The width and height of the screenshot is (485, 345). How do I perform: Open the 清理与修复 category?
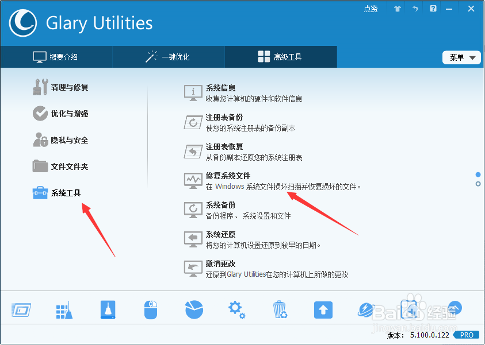[x=60, y=87]
